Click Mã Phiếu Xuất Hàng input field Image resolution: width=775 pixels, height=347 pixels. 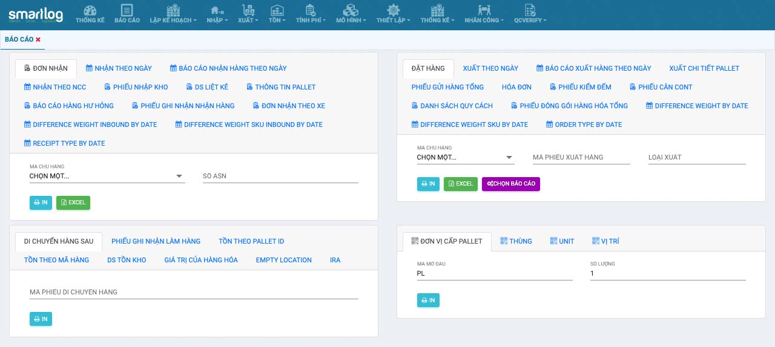[581, 157]
